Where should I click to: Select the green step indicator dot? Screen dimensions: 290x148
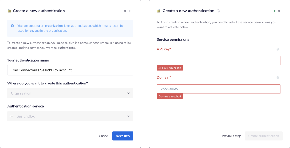(275, 11)
